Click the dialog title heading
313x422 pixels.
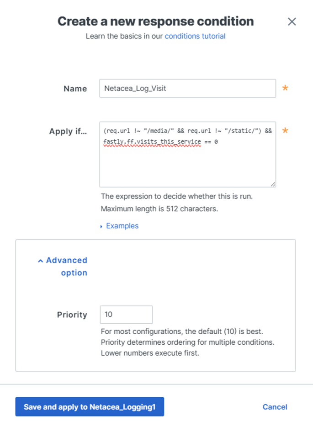(x=155, y=21)
